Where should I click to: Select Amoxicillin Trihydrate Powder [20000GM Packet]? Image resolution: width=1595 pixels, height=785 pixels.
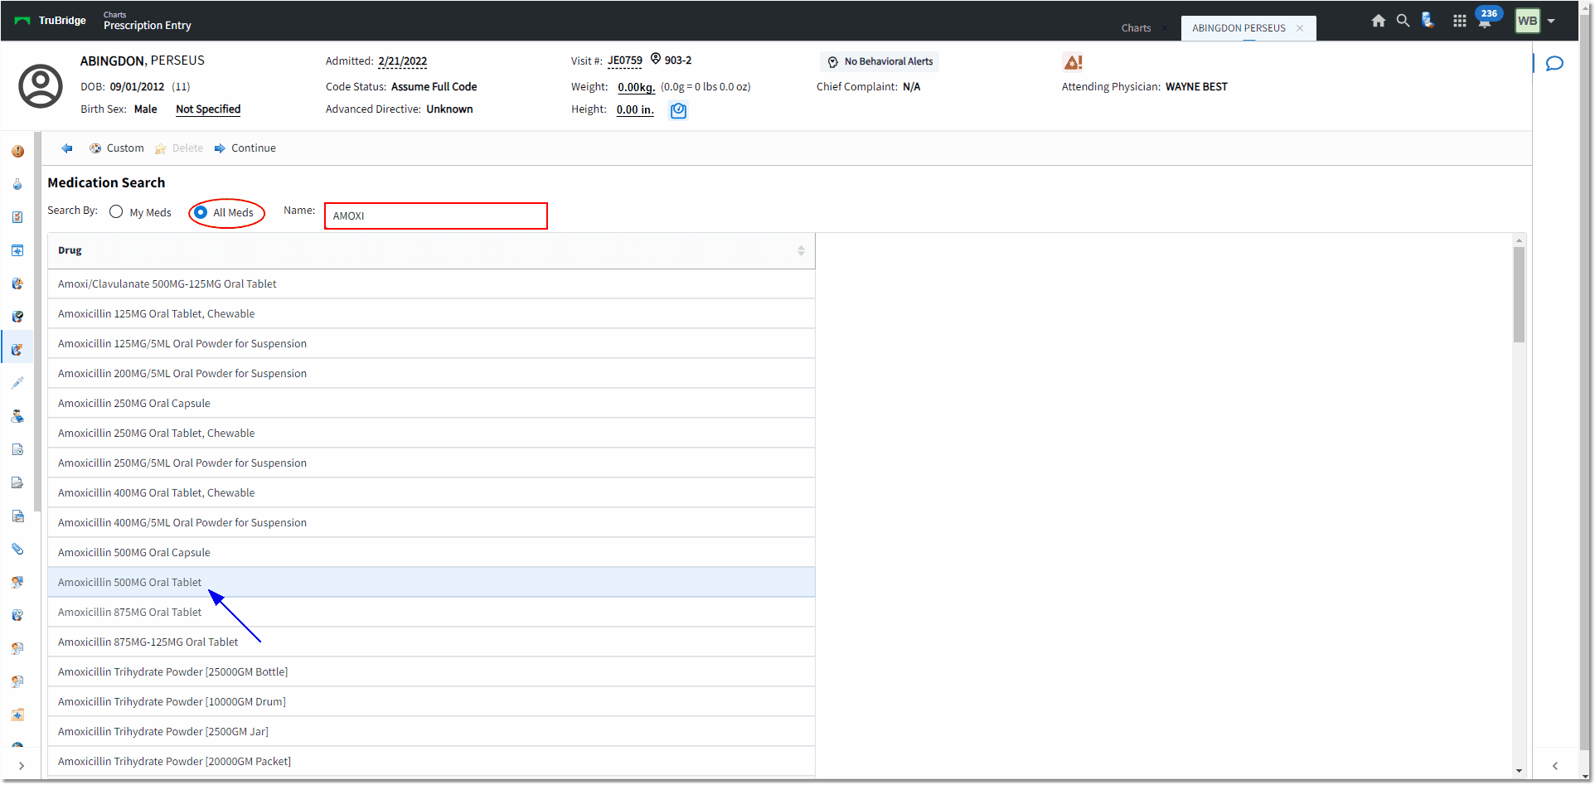(431, 761)
